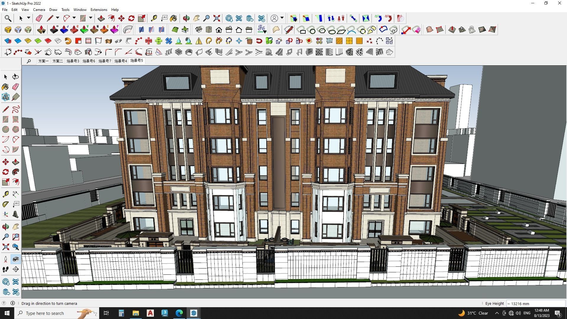Expand the Rectangle tool dropdown arrow
Viewport: 567px width, 319px height.
pyautogui.click(x=91, y=18)
